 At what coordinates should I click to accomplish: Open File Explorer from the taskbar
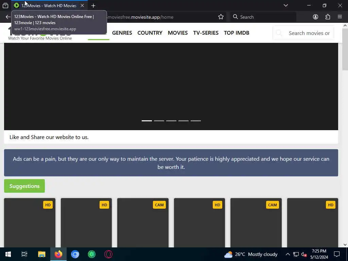click(41, 254)
